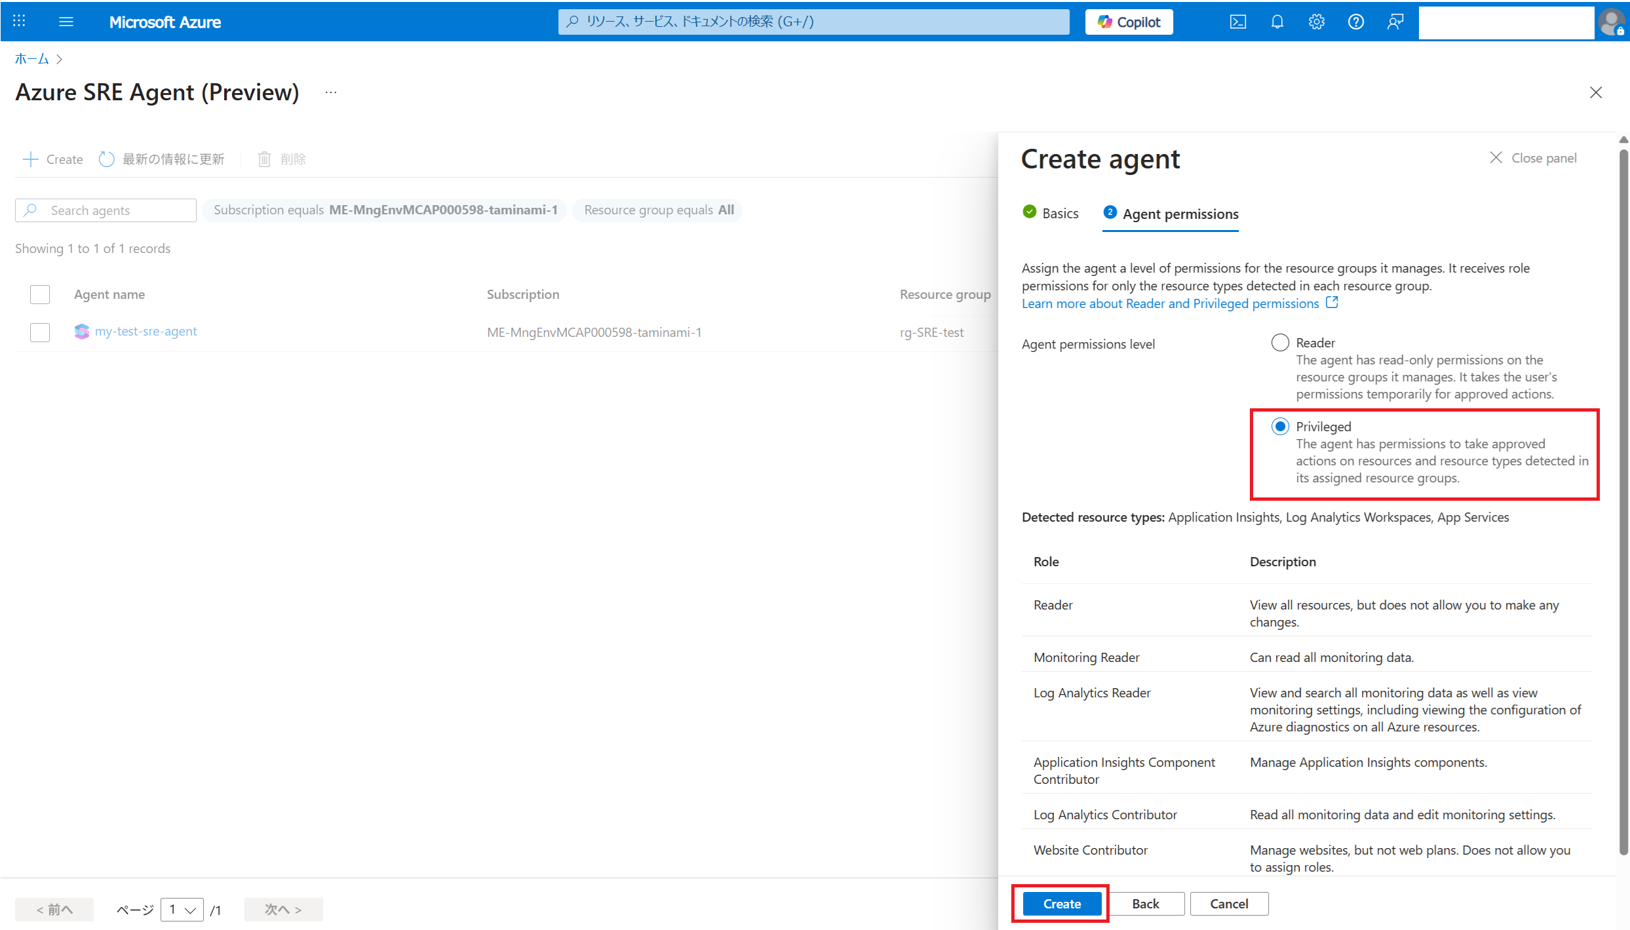Screen dimensions: 1630x930
Task: Tick the select-all agents checkbox
Action: [x=40, y=294]
